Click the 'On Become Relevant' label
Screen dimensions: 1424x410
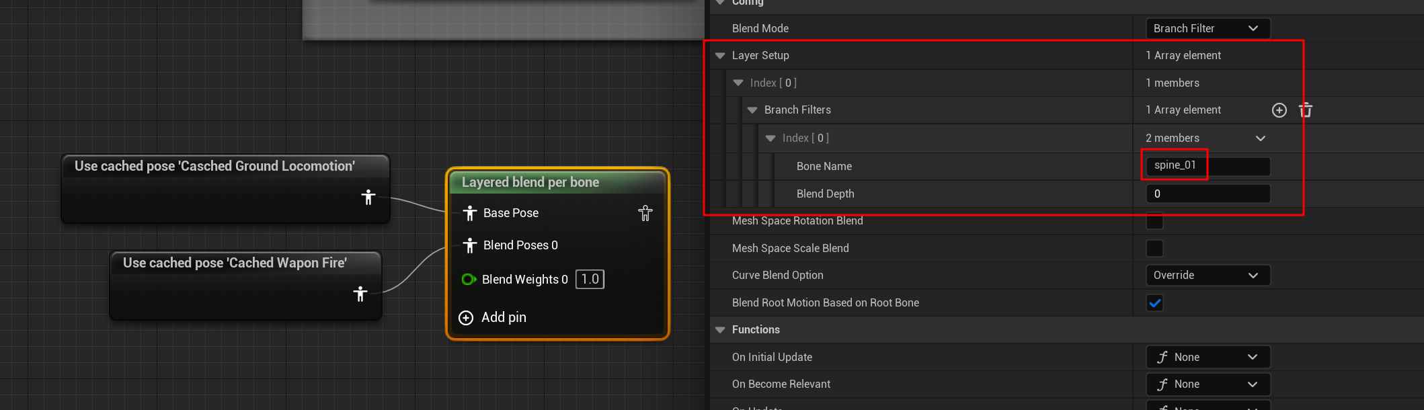coord(781,384)
